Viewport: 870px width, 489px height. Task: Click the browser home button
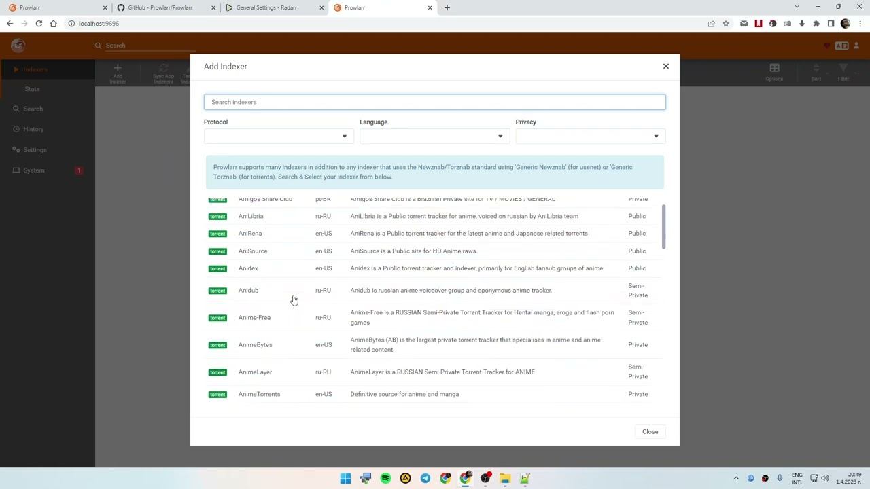[53, 24]
